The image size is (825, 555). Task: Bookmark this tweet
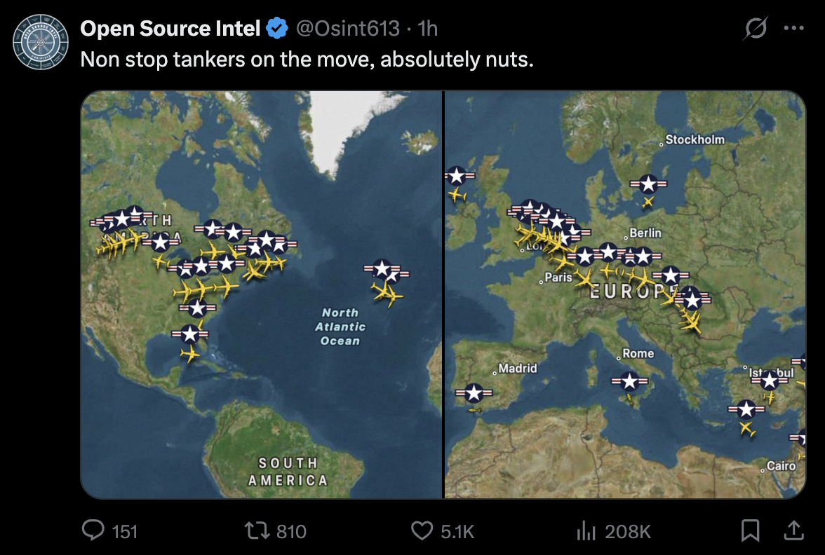point(750,530)
